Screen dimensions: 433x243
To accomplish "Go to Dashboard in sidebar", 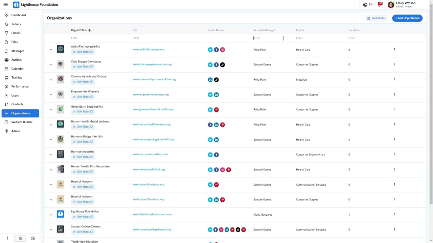I will (x=20, y=15).
